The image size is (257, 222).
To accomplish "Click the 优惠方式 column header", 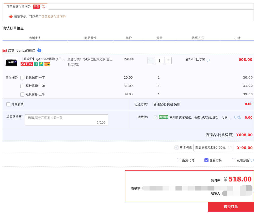I will 198,38.
